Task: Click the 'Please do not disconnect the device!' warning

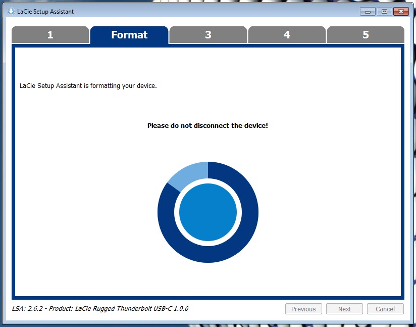Action: 207,126
